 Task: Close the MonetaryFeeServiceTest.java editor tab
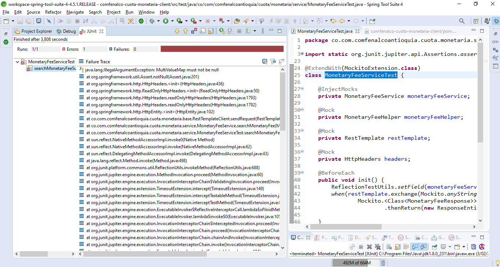(357, 31)
